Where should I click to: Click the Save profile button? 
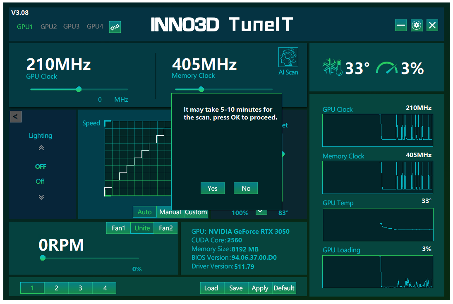[x=236, y=288]
